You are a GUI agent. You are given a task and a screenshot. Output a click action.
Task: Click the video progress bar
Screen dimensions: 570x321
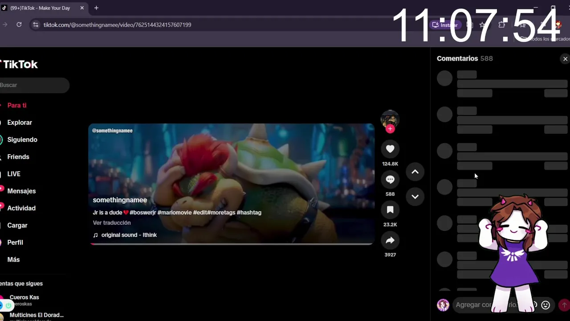click(x=232, y=244)
